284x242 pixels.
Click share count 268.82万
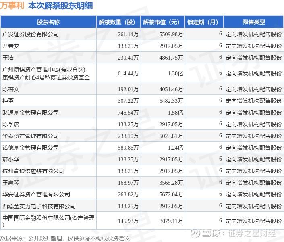click(x=128, y=194)
